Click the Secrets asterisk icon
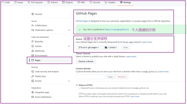 33,81
